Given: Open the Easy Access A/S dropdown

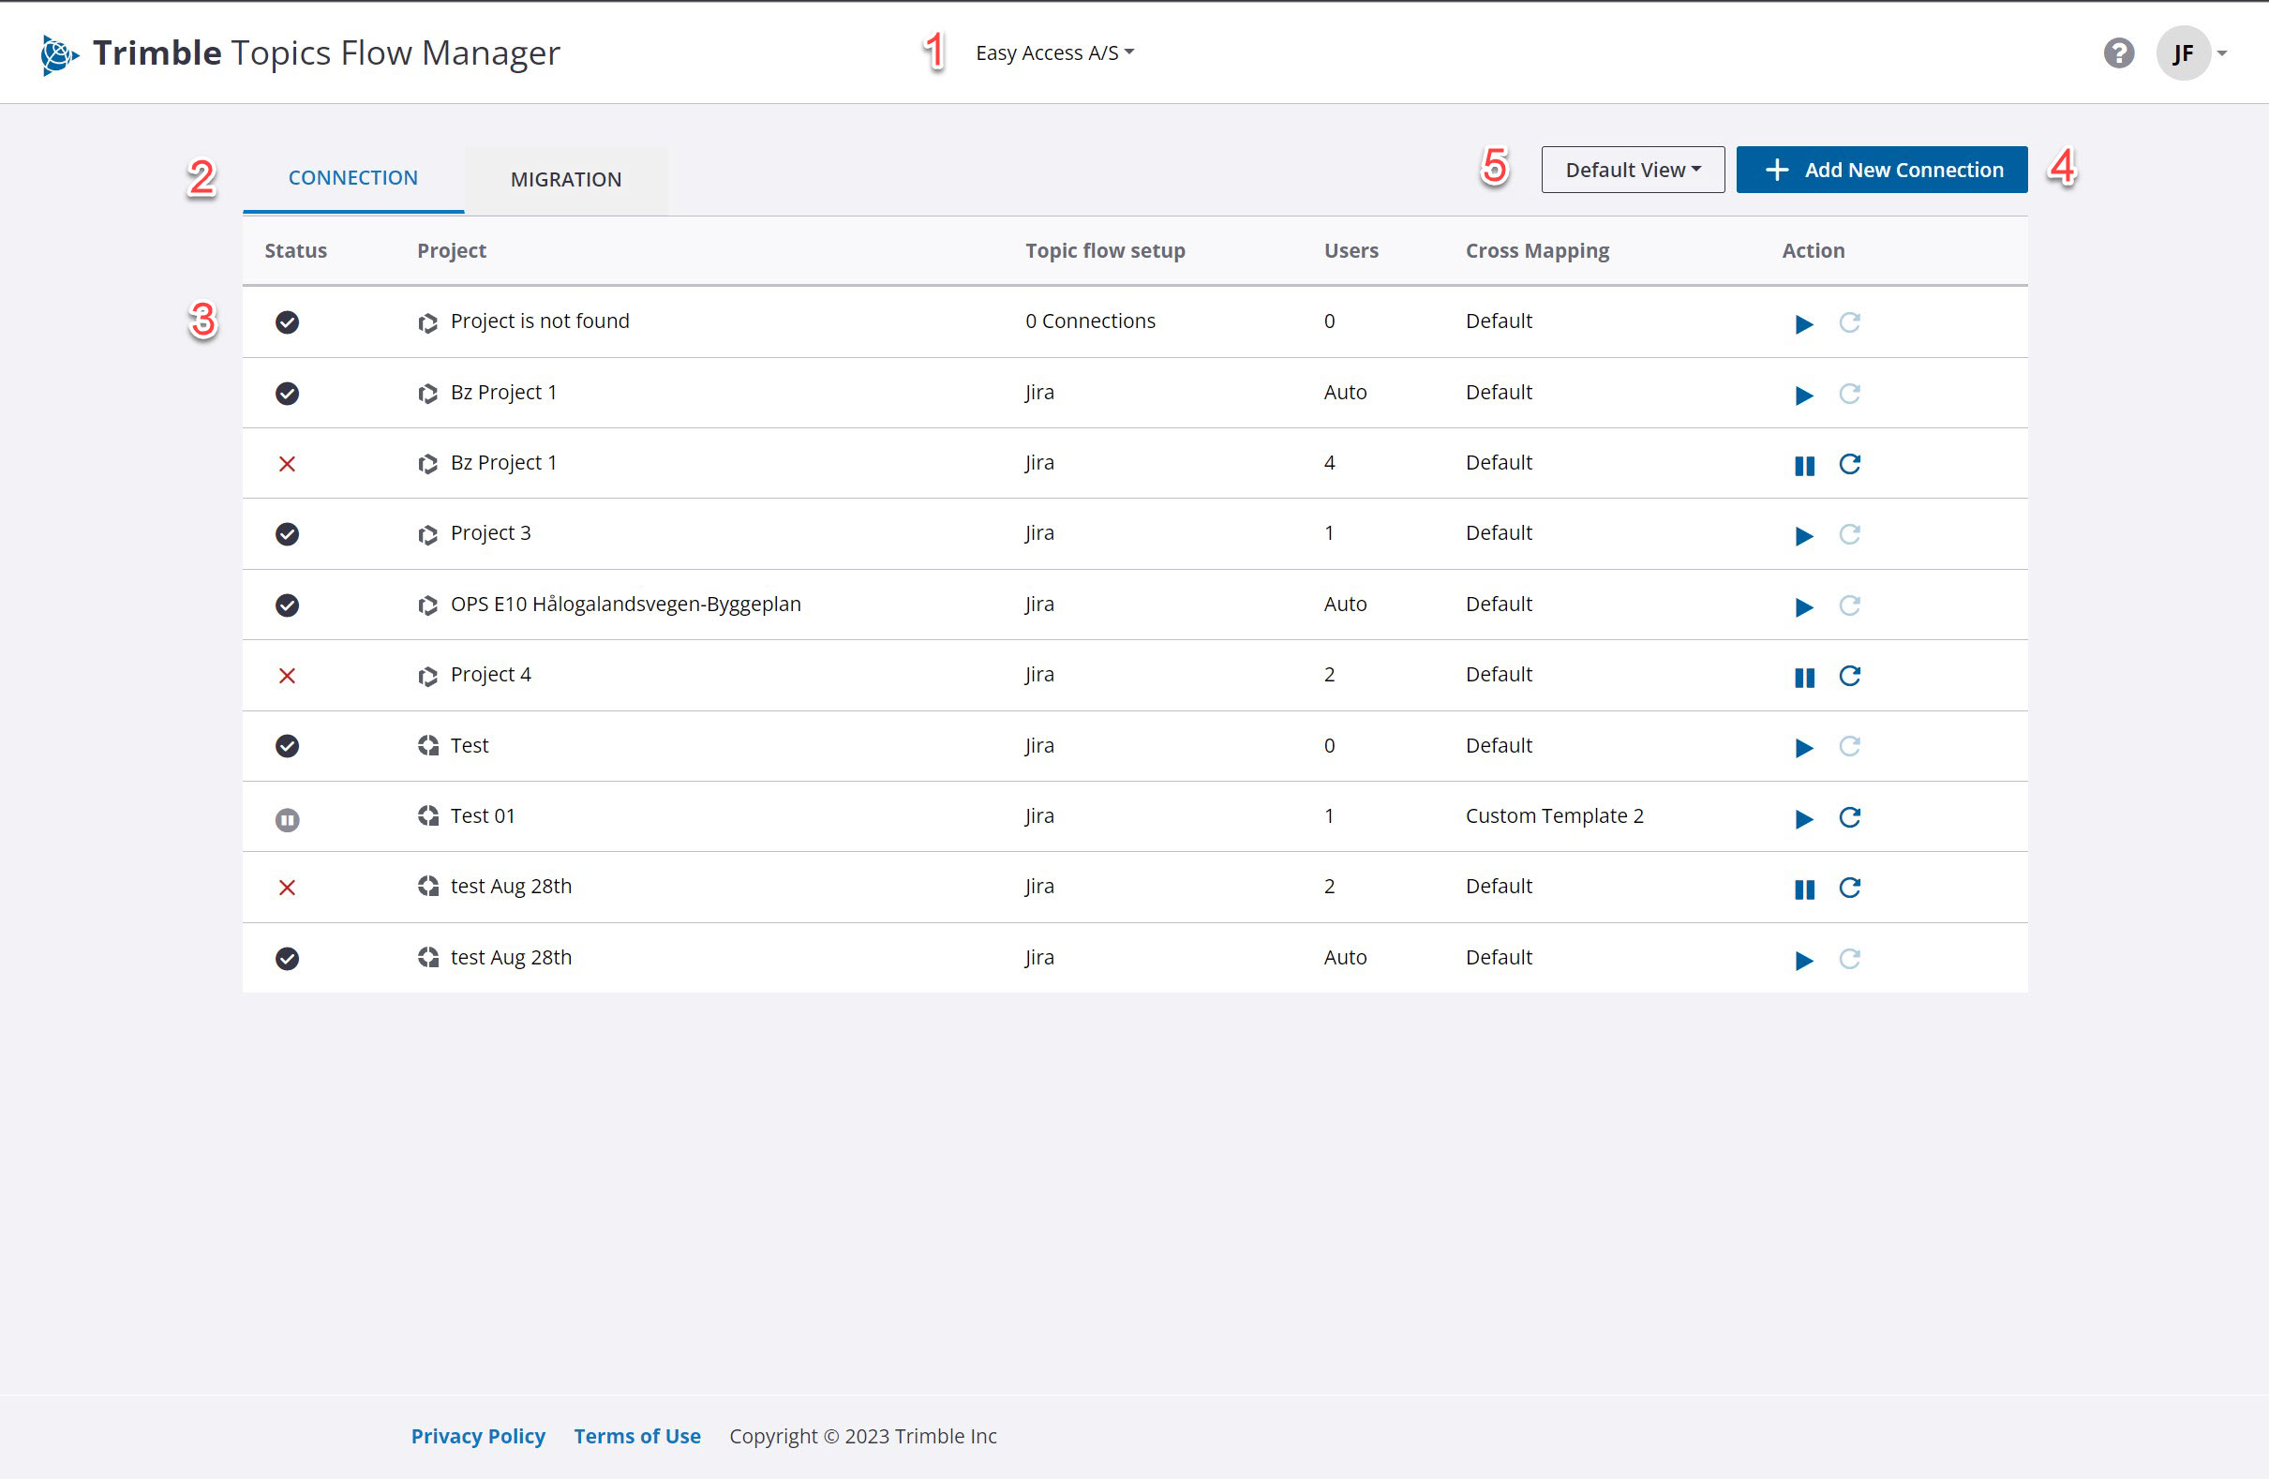Looking at the screenshot, I should (x=1054, y=53).
